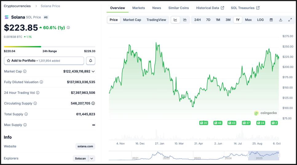
Task: Download the chart data
Action: tap(281, 20)
